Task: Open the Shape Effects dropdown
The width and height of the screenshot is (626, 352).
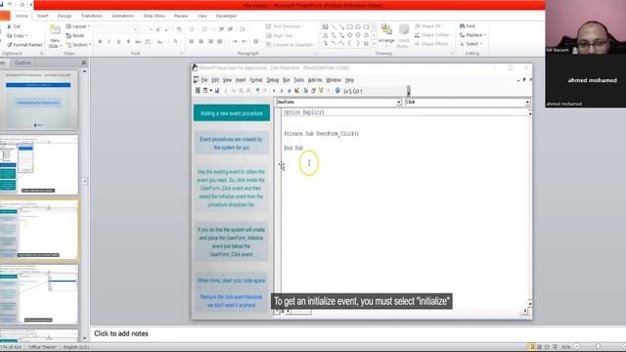Action: point(432,44)
